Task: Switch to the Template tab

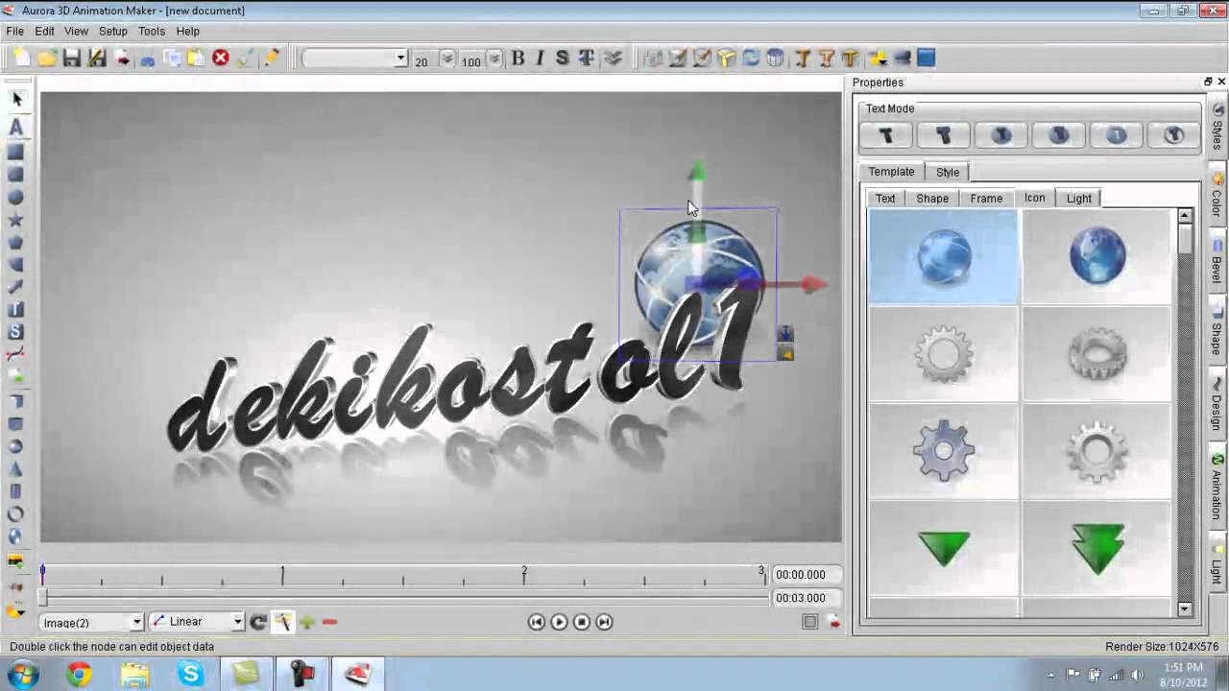Action: click(892, 172)
